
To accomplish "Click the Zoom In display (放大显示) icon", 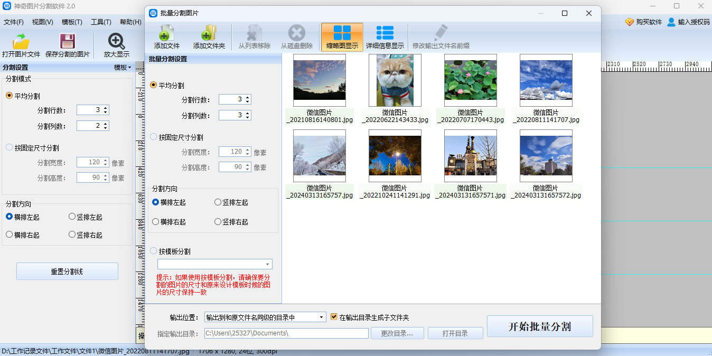I will (x=116, y=42).
